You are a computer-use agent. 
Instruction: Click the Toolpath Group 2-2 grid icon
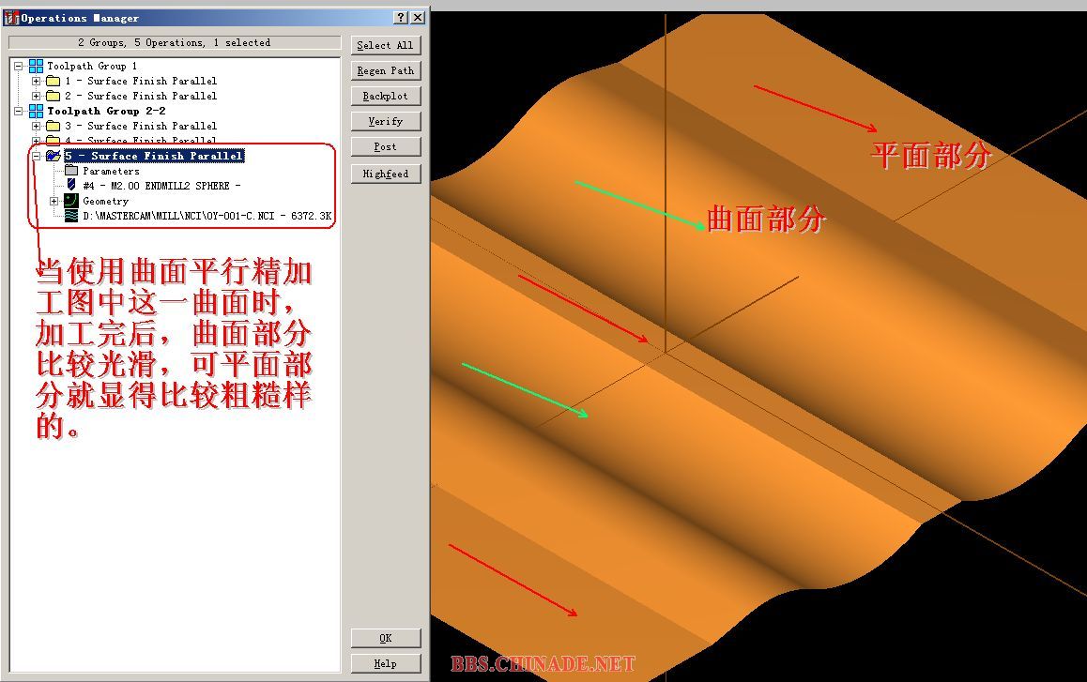[x=36, y=111]
